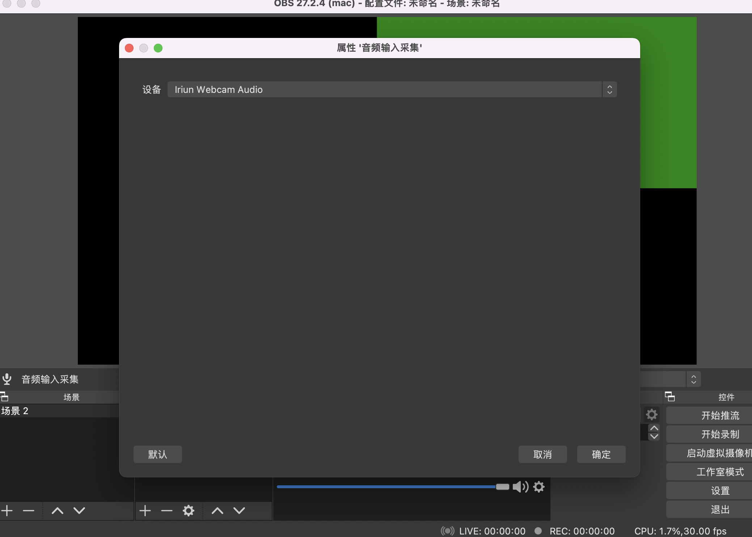This screenshot has height=537, width=752.
Task: Add a new scene with plus icon
Action: [x=7, y=511]
